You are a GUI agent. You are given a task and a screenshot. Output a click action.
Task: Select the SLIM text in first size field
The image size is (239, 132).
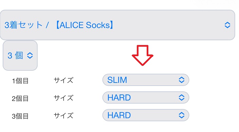(x=117, y=80)
